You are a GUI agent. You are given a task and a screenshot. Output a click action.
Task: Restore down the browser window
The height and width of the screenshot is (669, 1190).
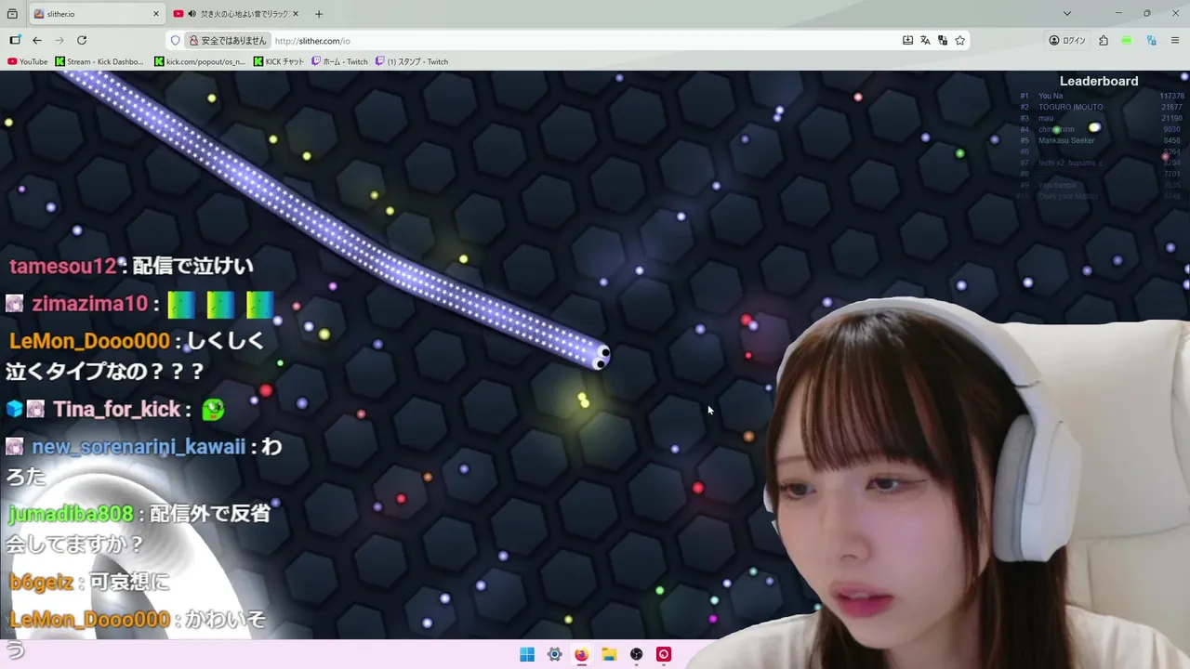1146,13
